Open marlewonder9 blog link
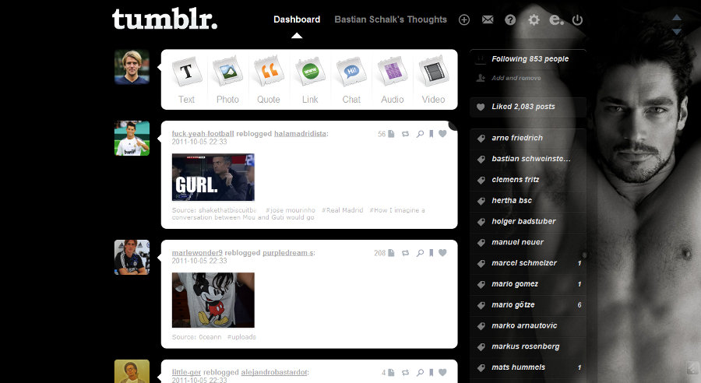 click(197, 253)
